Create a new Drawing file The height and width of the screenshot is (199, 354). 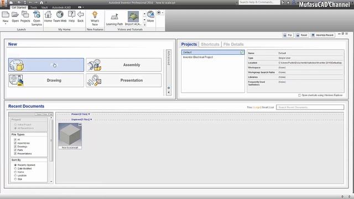pos(46,80)
